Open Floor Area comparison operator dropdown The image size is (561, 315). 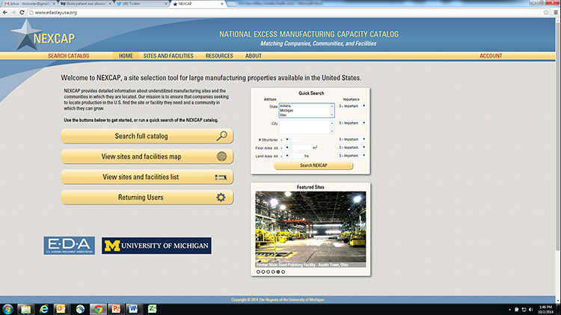284,148
